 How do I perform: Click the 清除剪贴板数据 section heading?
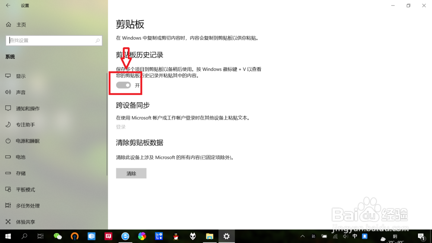coord(140,142)
